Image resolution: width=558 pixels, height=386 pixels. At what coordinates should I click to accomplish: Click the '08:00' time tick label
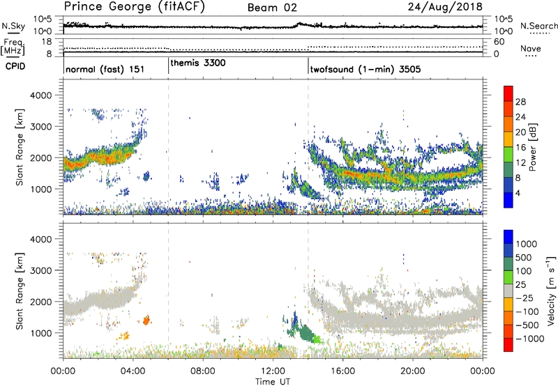coord(203,371)
